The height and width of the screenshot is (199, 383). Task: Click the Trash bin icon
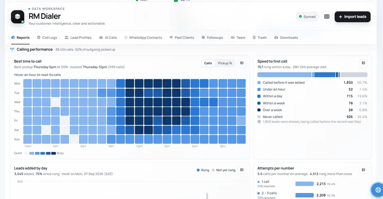coord(254,37)
